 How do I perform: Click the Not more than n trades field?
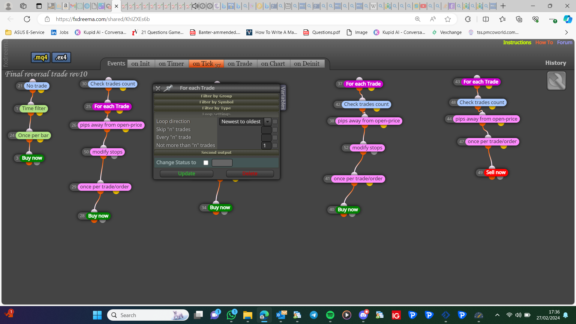(266, 145)
